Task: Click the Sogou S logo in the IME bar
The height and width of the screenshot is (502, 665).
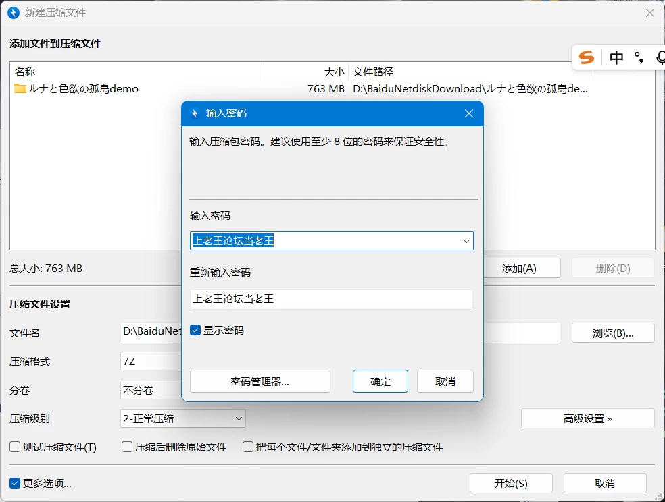Action: (x=587, y=57)
